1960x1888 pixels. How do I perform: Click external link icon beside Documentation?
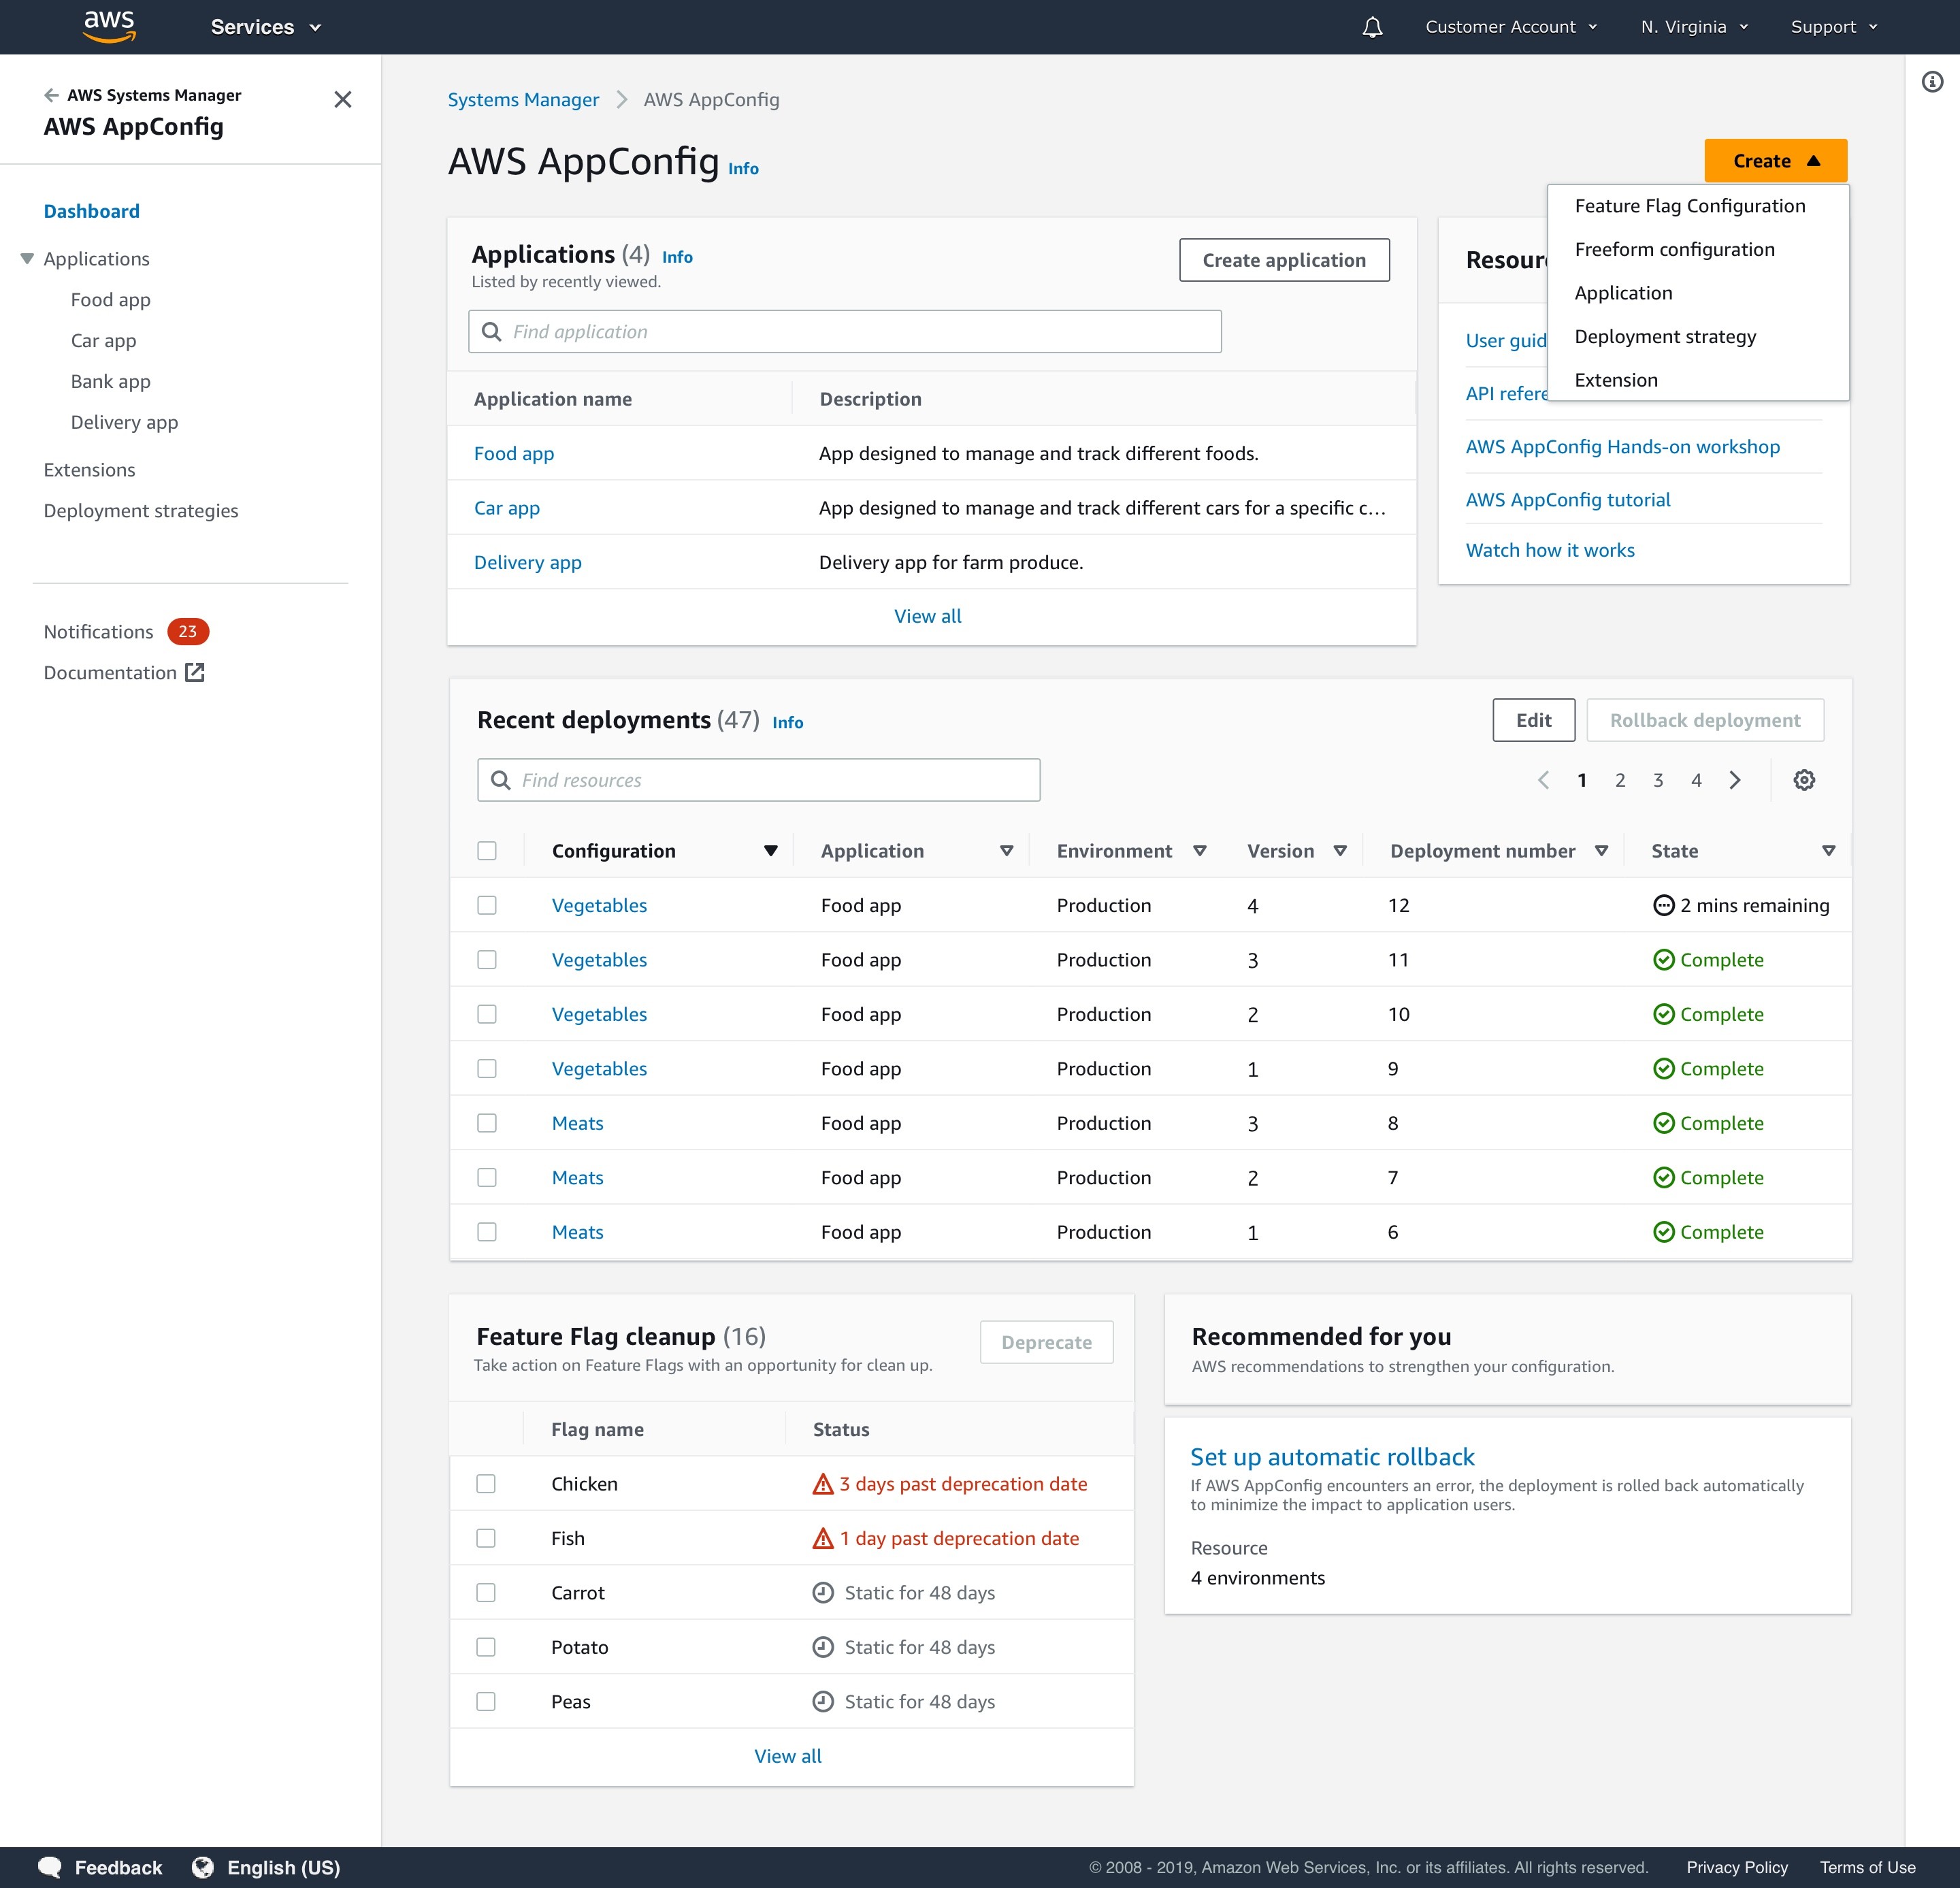[195, 673]
